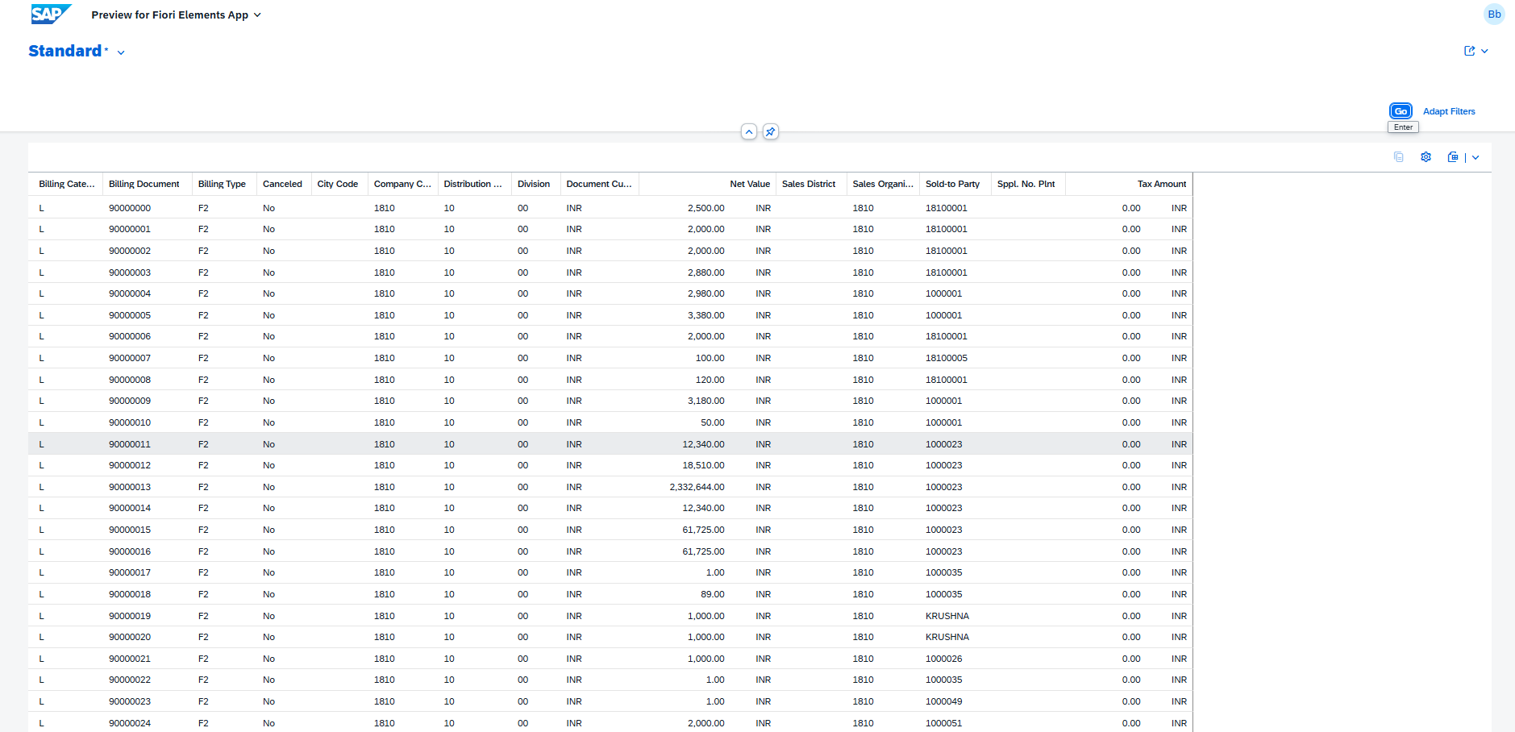
Task: Click sold-to party 1000026
Action: coord(944,659)
